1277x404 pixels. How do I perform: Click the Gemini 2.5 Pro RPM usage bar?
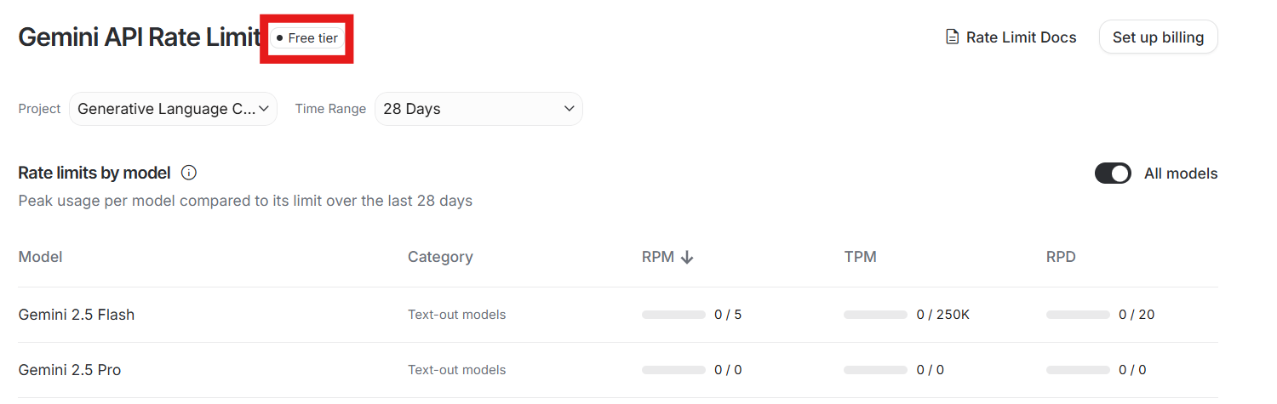pos(673,370)
